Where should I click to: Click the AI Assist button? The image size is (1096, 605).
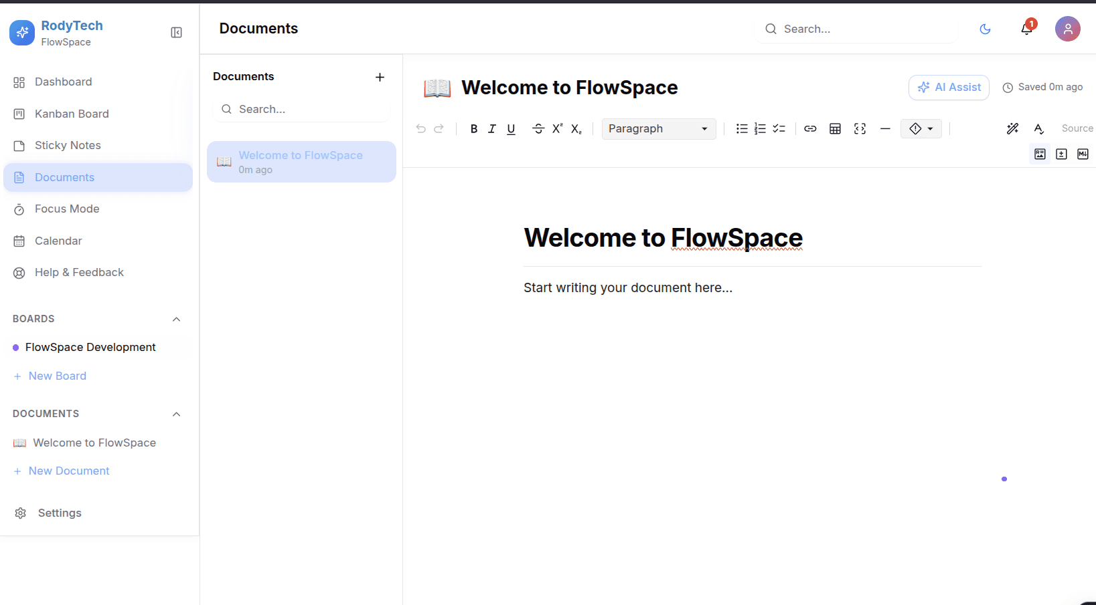tap(948, 87)
